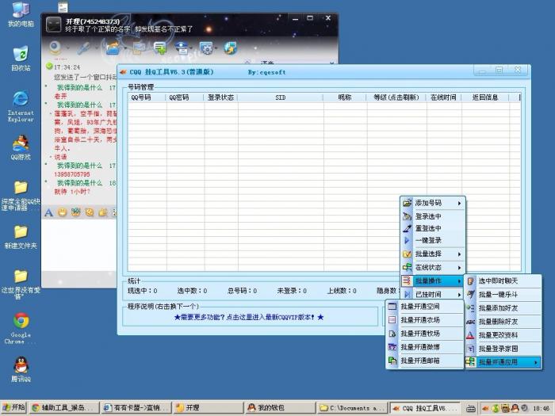Screen dimensions: 555x416
Task: Select the 腾讯qq desktop shortcut
Action: [21, 369]
